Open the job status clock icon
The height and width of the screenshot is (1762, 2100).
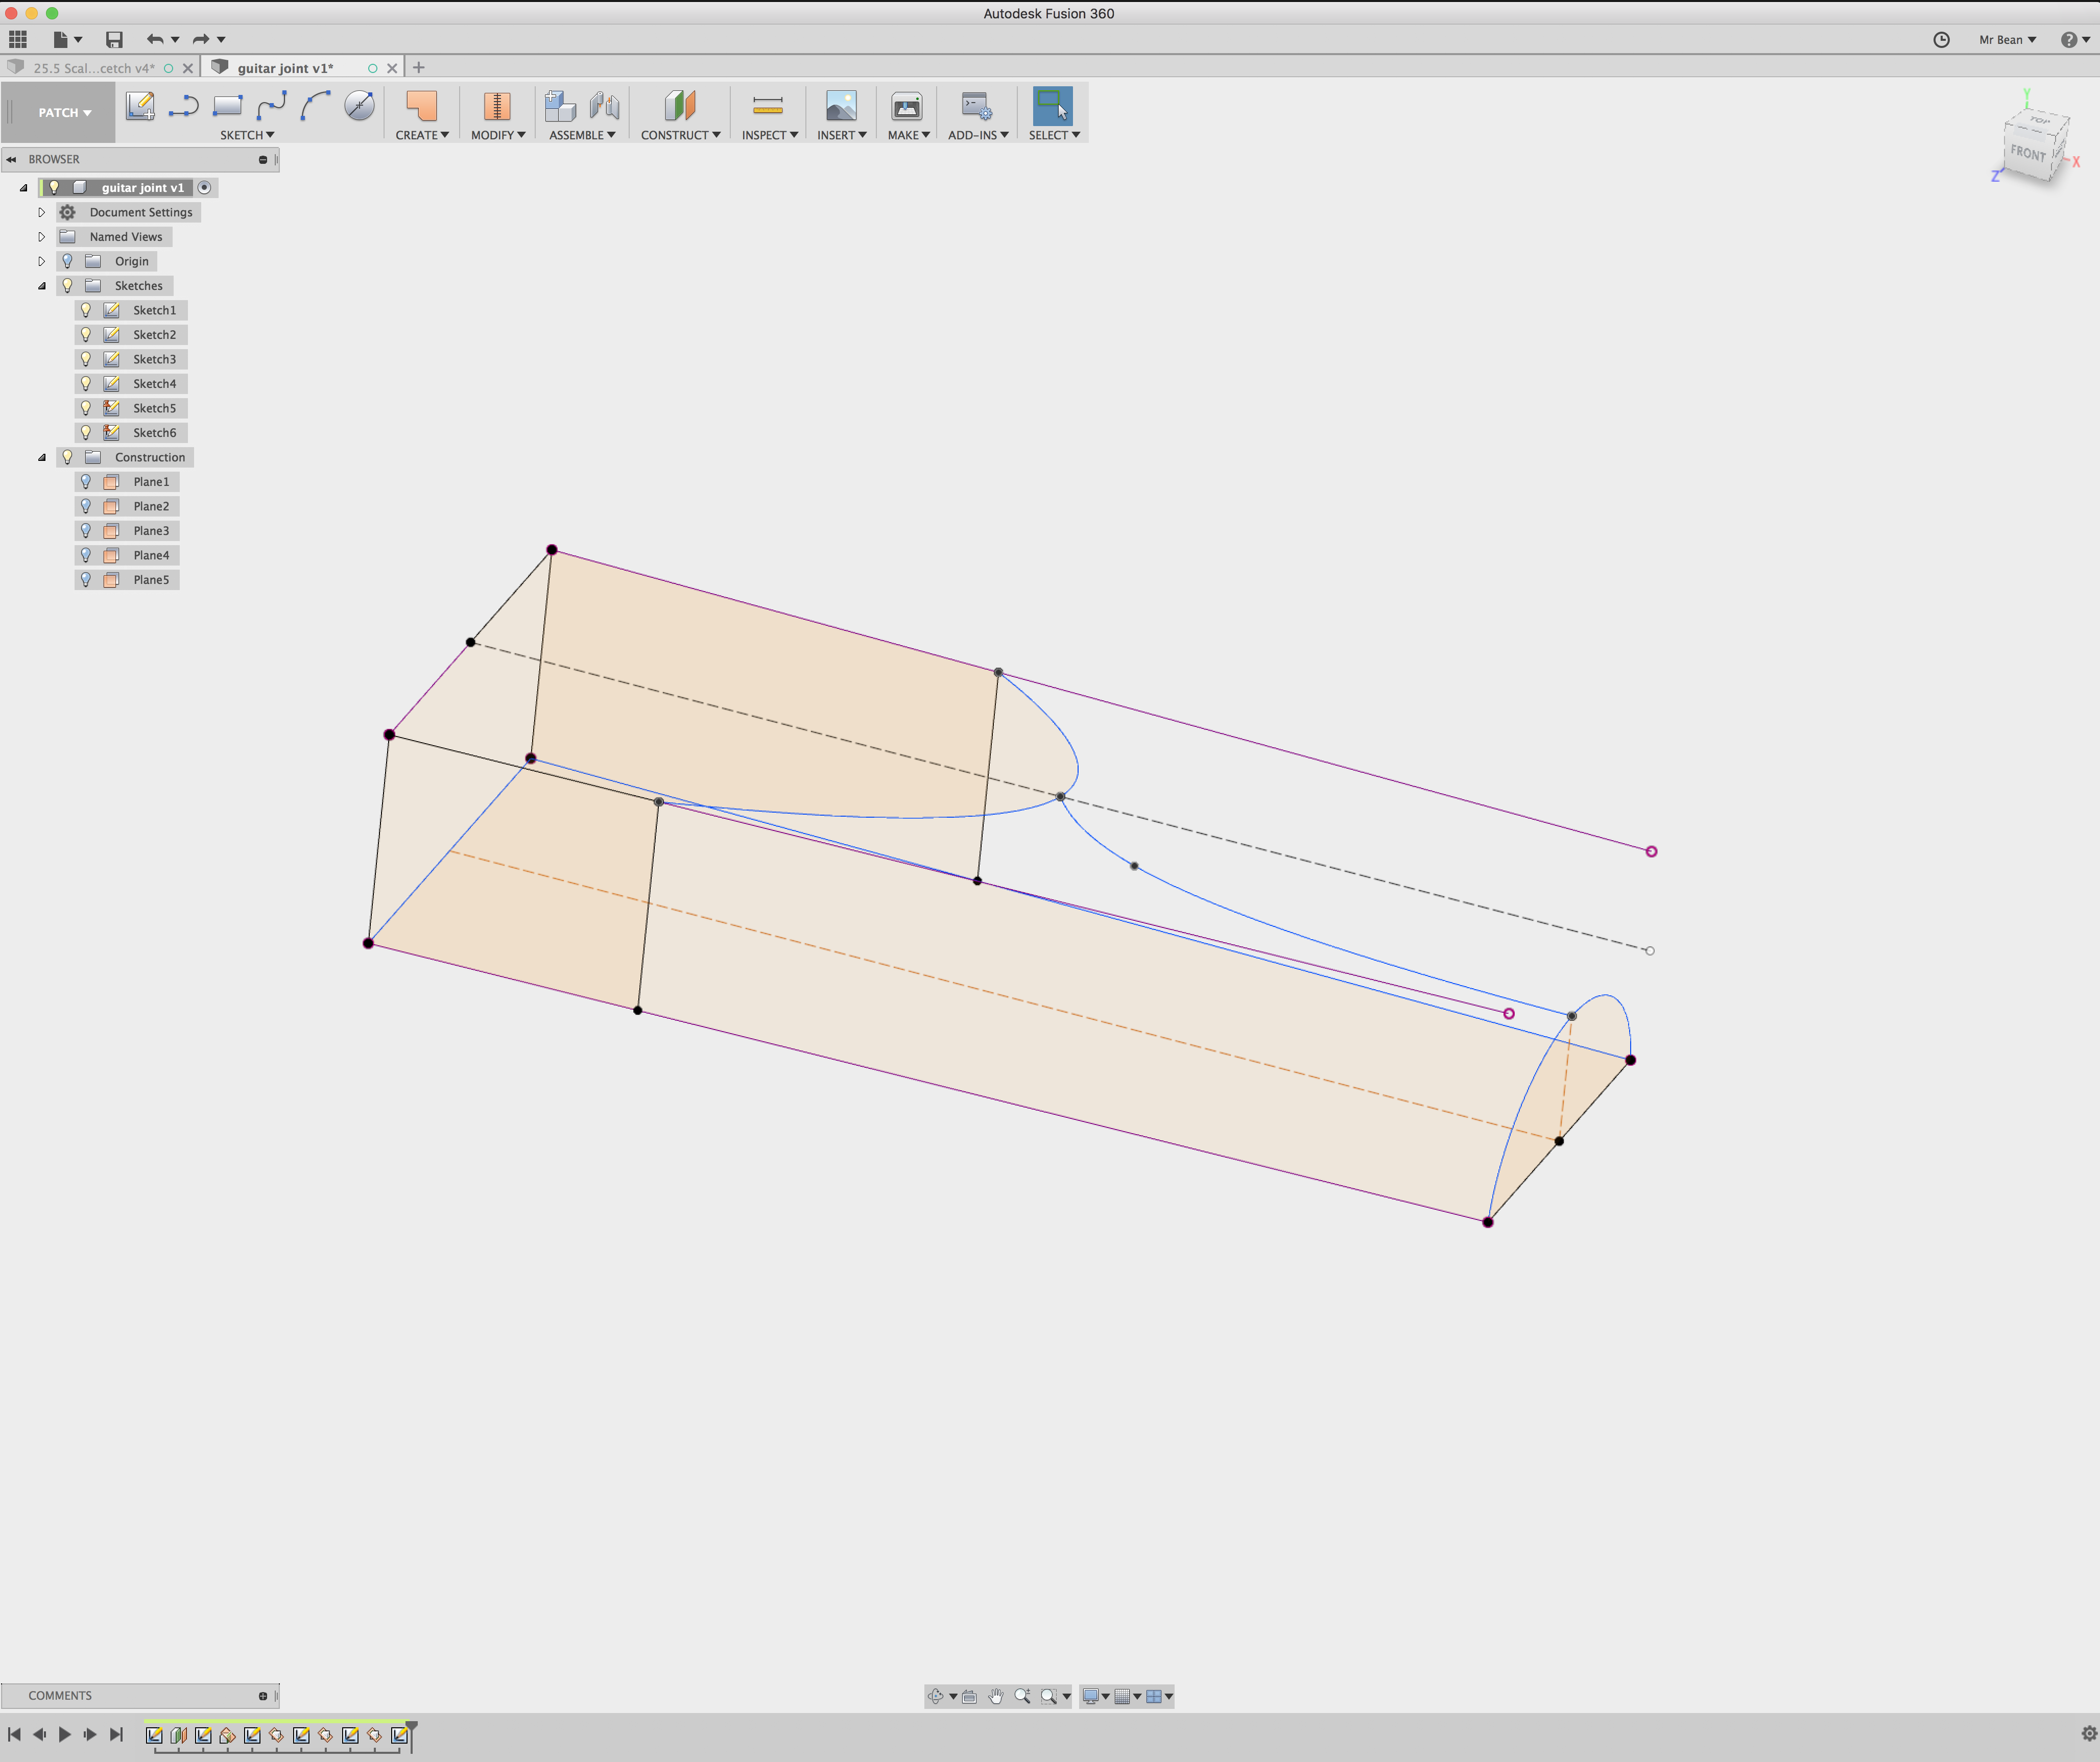1941,40
